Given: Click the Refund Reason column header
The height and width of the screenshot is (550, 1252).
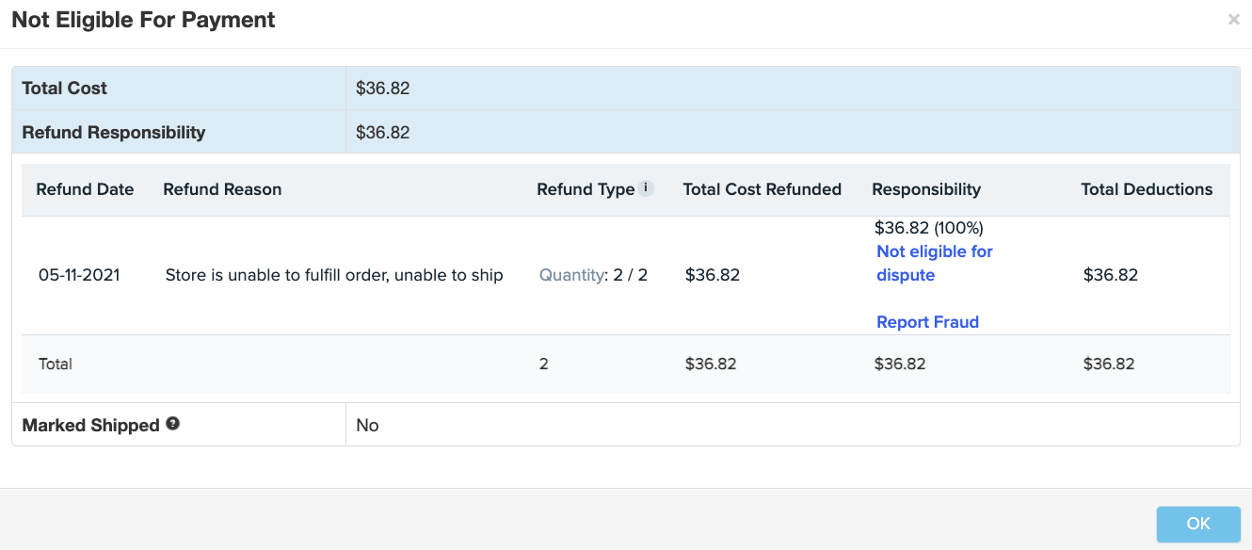Looking at the screenshot, I should 222,189.
